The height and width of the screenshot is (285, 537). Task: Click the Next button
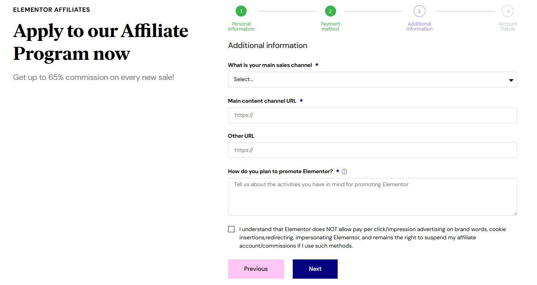(x=315, y=269)
